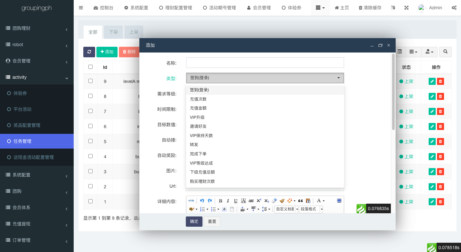461x252 pixels.
Task: Switch to the 下架 tab
Action: click(113, 32)
